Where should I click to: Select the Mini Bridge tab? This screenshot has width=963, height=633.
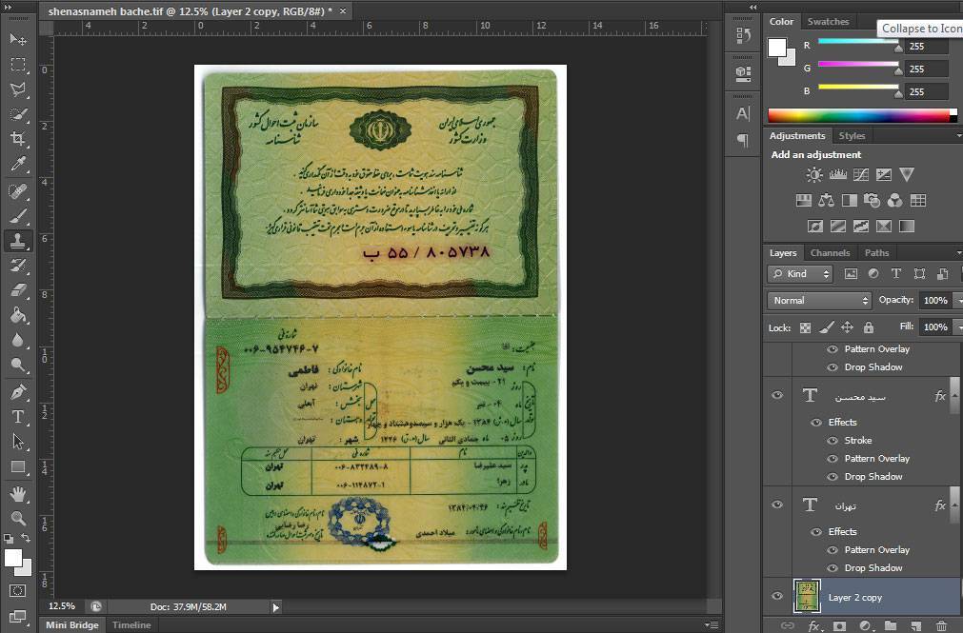pyautogui.click(x=71, y=625)
